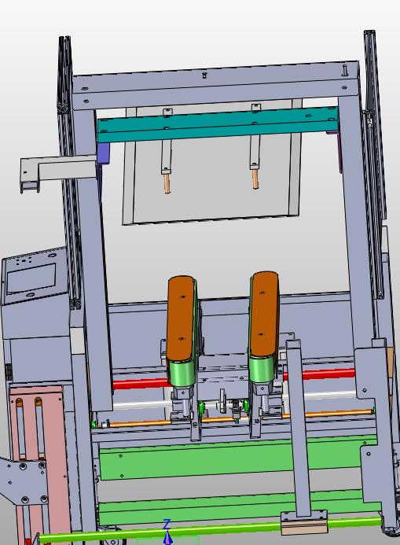
Task: Select the left orange belt unit
Action: [180, 319]
